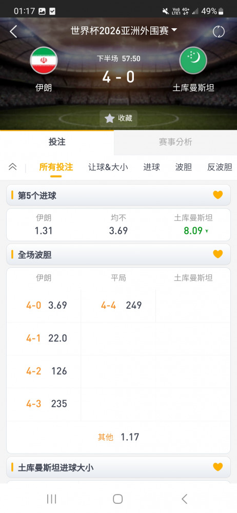Switch to 赛事分析 tab
This screenshot has height=513, width=237.
(175, 142)
